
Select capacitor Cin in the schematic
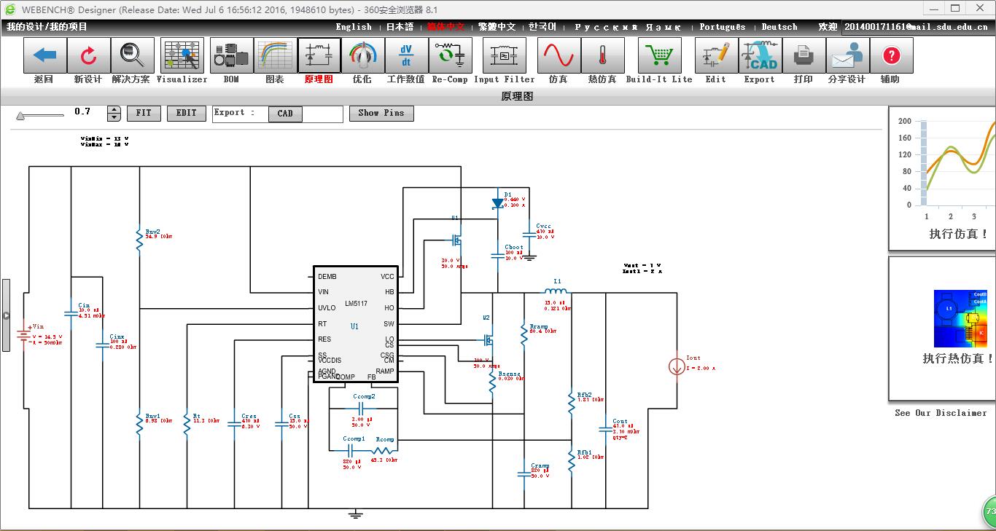71,313
